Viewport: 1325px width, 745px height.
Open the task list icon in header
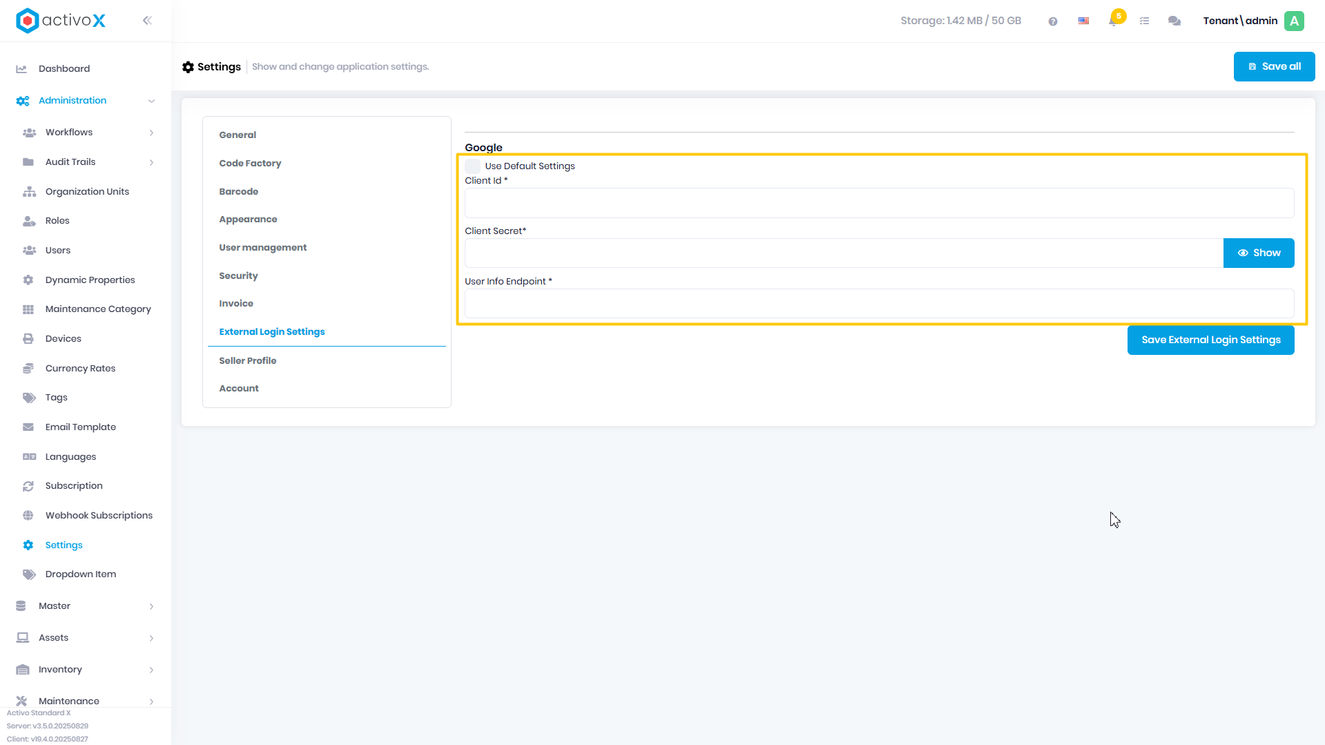(x=1144, y=21)
